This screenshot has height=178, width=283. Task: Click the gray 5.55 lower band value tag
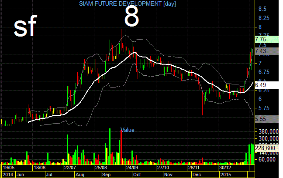coord(267,119)
